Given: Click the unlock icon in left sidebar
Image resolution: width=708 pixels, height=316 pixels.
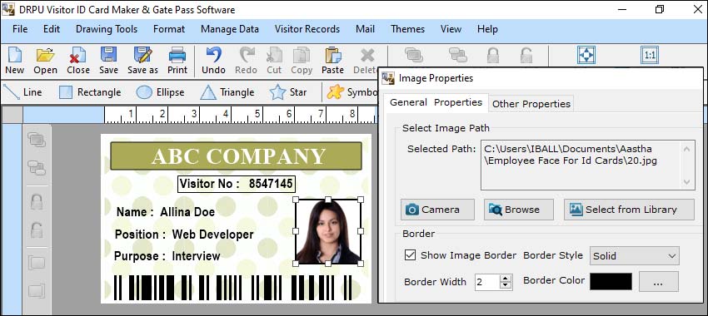Looking at the screenshot, I should tap(37, 230).
